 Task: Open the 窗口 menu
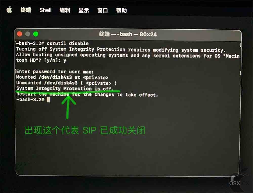(102, 10)
